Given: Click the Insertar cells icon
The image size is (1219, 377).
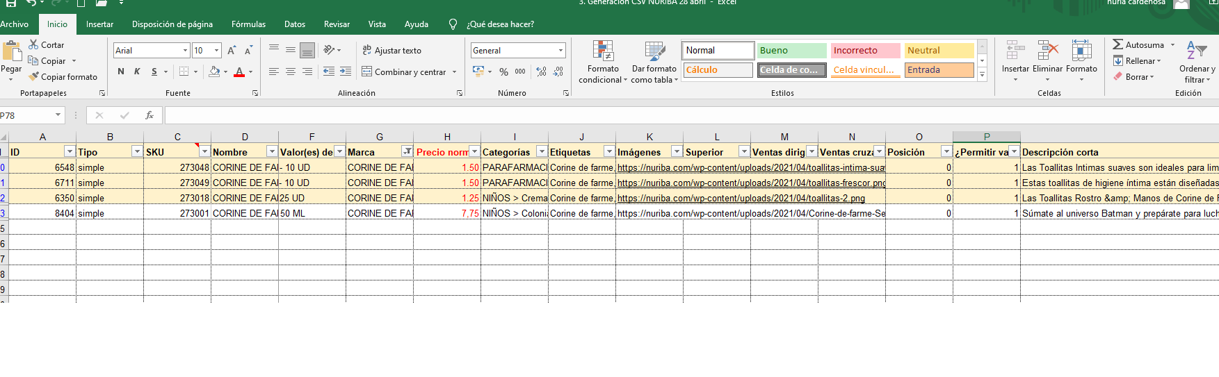Looking at the screenshot, I should tap(1015, 51).
